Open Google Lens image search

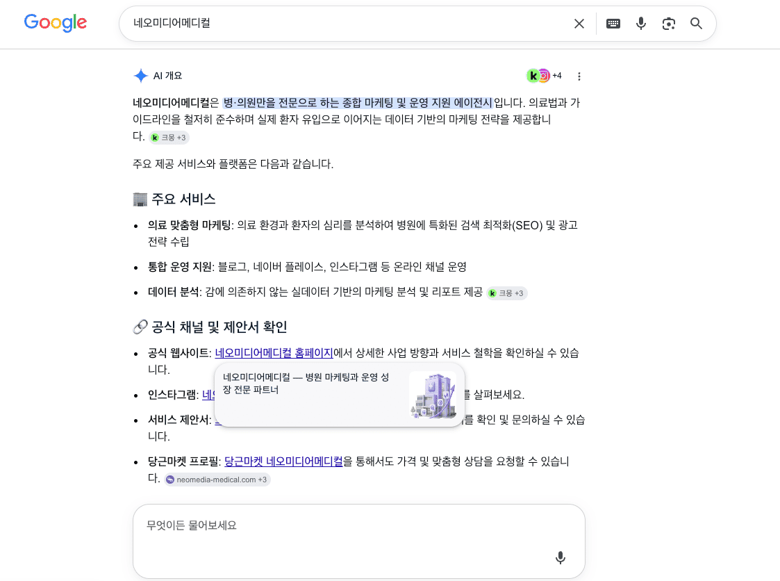click(x=669, y=24)
